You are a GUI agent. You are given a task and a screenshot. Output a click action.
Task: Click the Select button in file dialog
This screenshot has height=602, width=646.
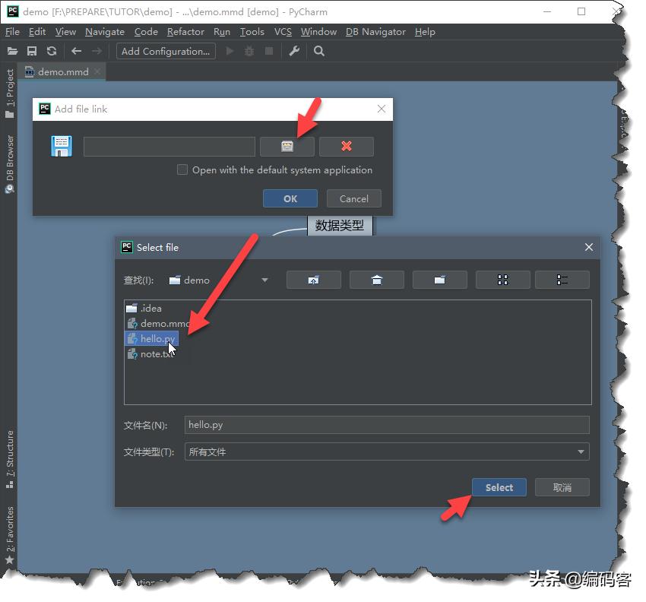pyautogui.click(x=499, y=487)
